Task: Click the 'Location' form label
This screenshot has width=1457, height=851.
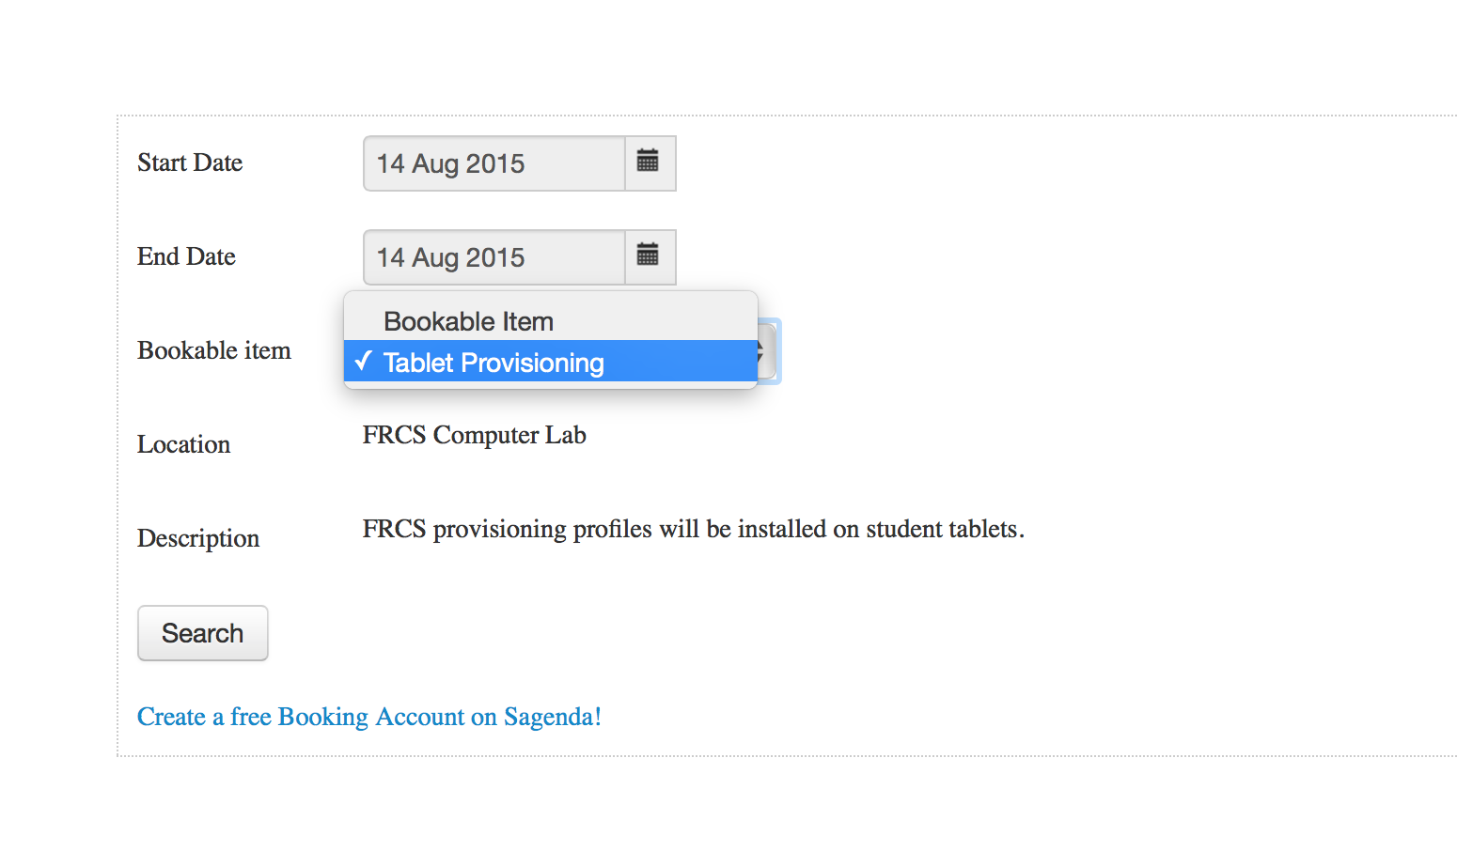Action: click(x=183, y=444)
